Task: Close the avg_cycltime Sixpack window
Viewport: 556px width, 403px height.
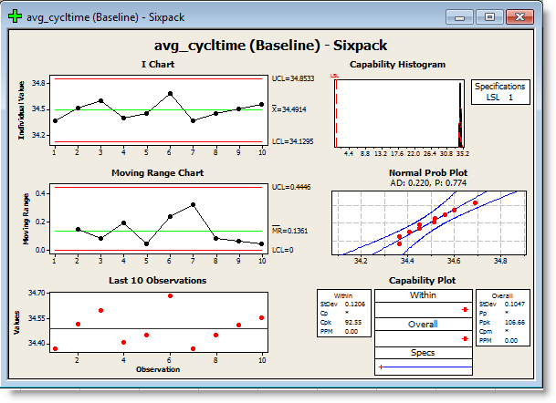Action: (x=519, y=16)
